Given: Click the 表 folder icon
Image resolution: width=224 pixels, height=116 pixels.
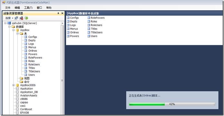Looking at the screenshot, I should coord(21,34).
